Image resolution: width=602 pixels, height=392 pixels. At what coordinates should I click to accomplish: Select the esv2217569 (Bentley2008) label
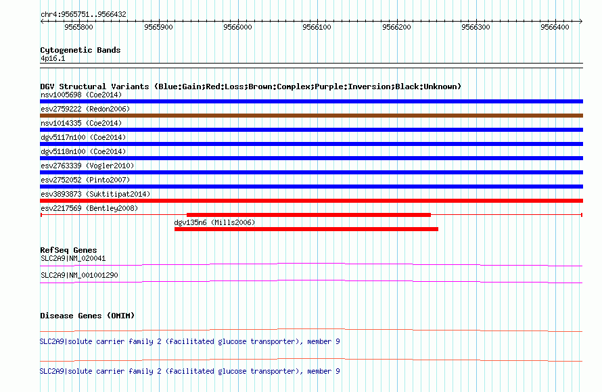[x=89, y=208]
